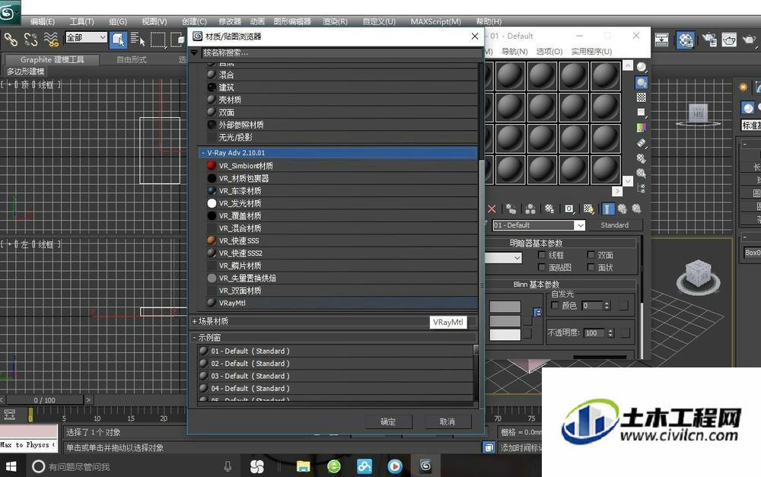
Task: Select VR_发光材质 in the list
Action: (338, 203)
